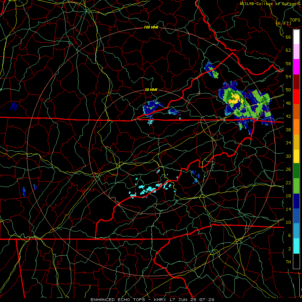Choose the mustard gold legend swatch

296,142
